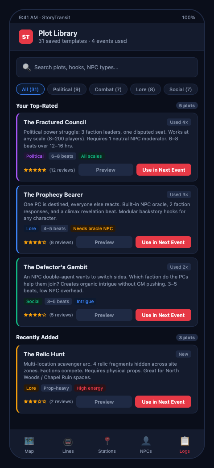
Task: Filter by Political (9) plots
Action: pos(67,89)
